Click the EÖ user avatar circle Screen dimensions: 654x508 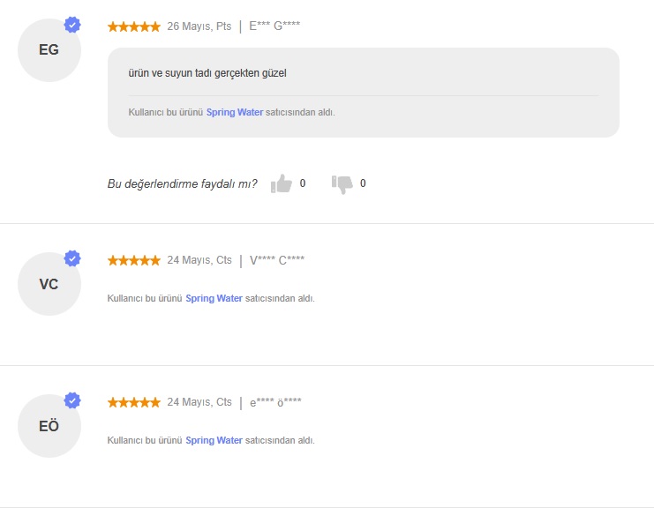coord(49,426)
